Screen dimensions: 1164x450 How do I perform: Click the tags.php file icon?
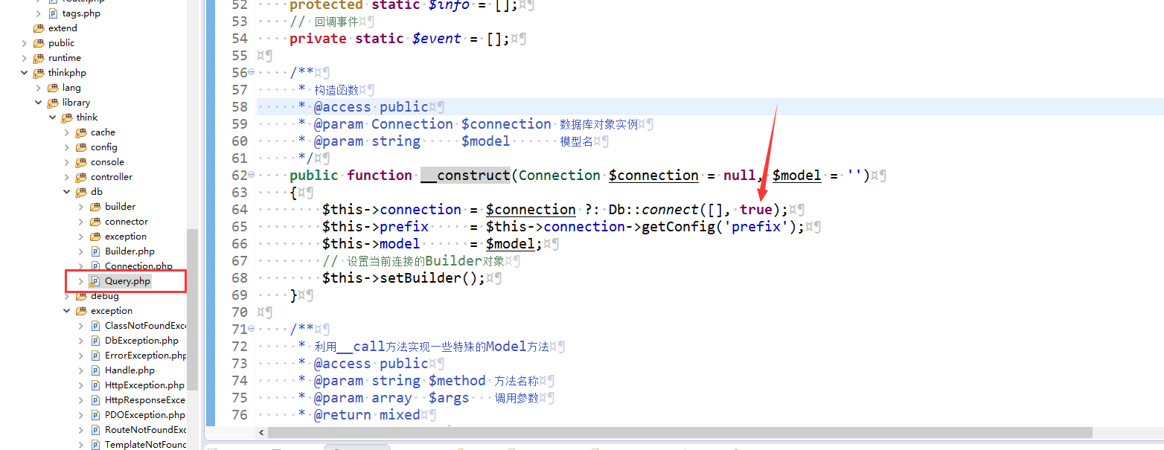tap(53, 13)
